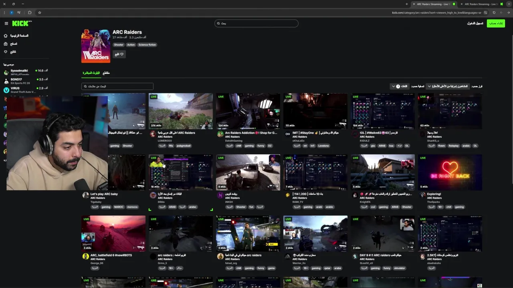Click the RAMI_TV channel avatar

(x=287, y=196)
